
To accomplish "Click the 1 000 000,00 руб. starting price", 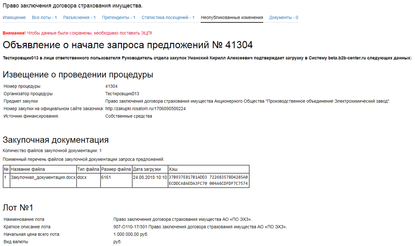I will [x=131, y=234].
